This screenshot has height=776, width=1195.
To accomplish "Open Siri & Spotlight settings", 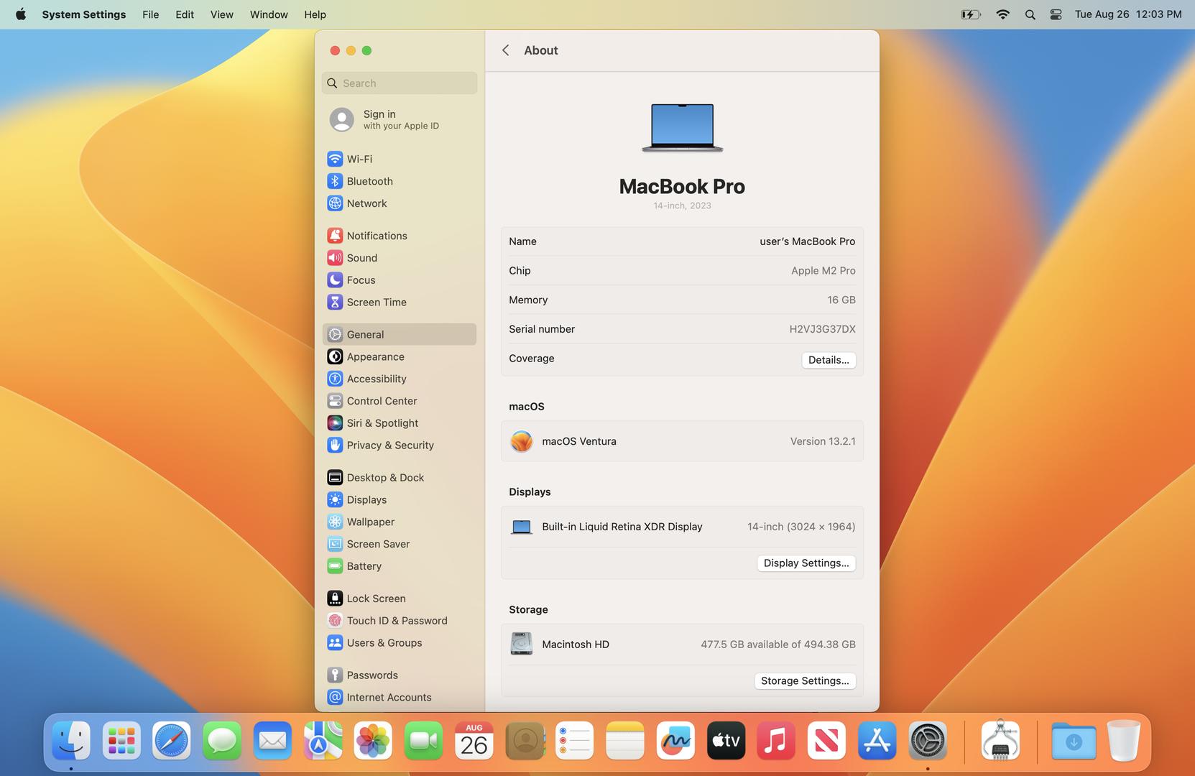I will click(399, 423).
